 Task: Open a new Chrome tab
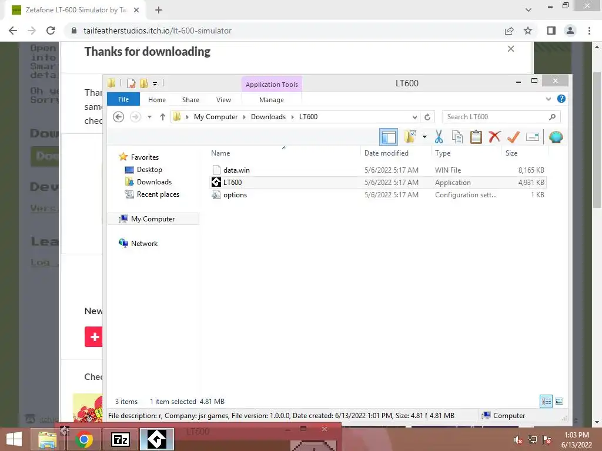(x=159, y=10)
